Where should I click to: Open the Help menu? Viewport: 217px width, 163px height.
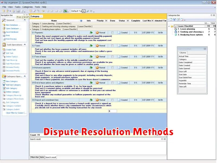44,7
